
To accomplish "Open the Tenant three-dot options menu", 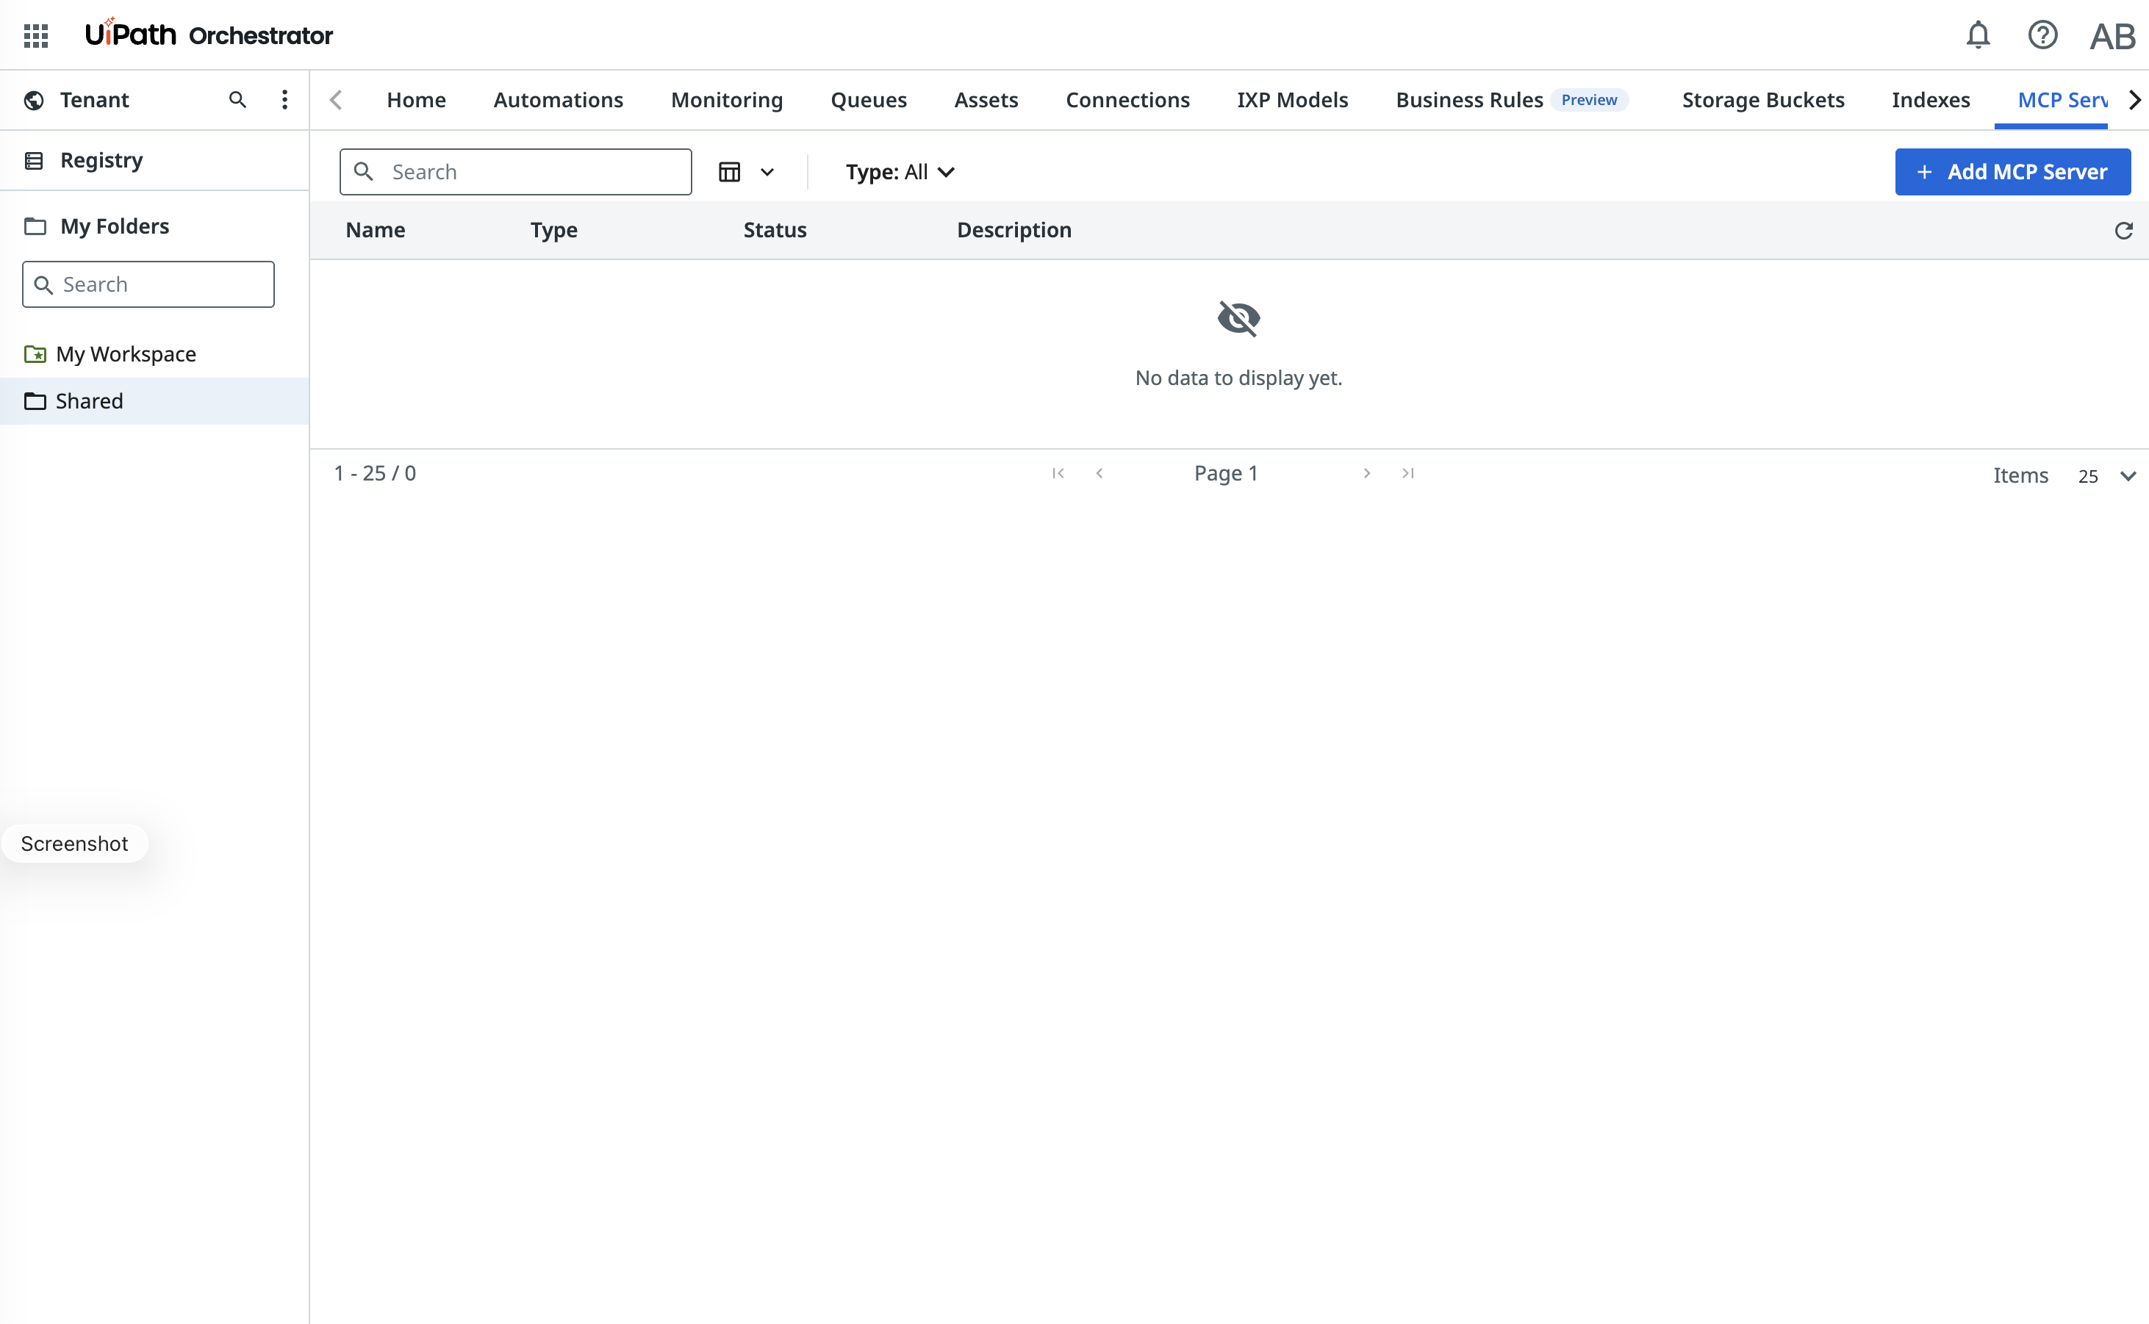I will pos(284,100).
